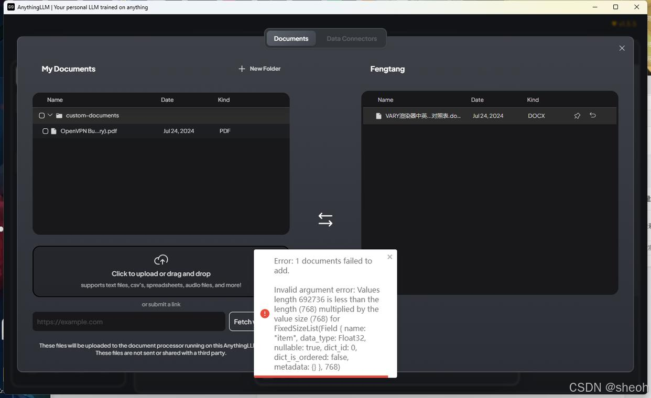
Task: Click the Fetch website button
Action: [242, 322]
